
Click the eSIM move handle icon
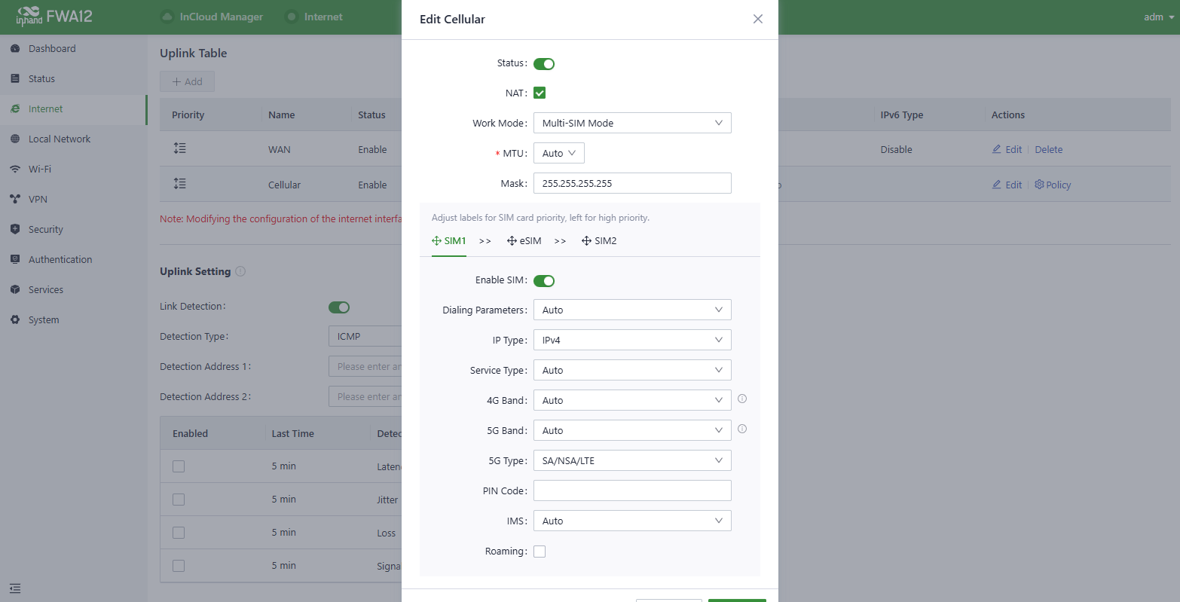point(512,241)
